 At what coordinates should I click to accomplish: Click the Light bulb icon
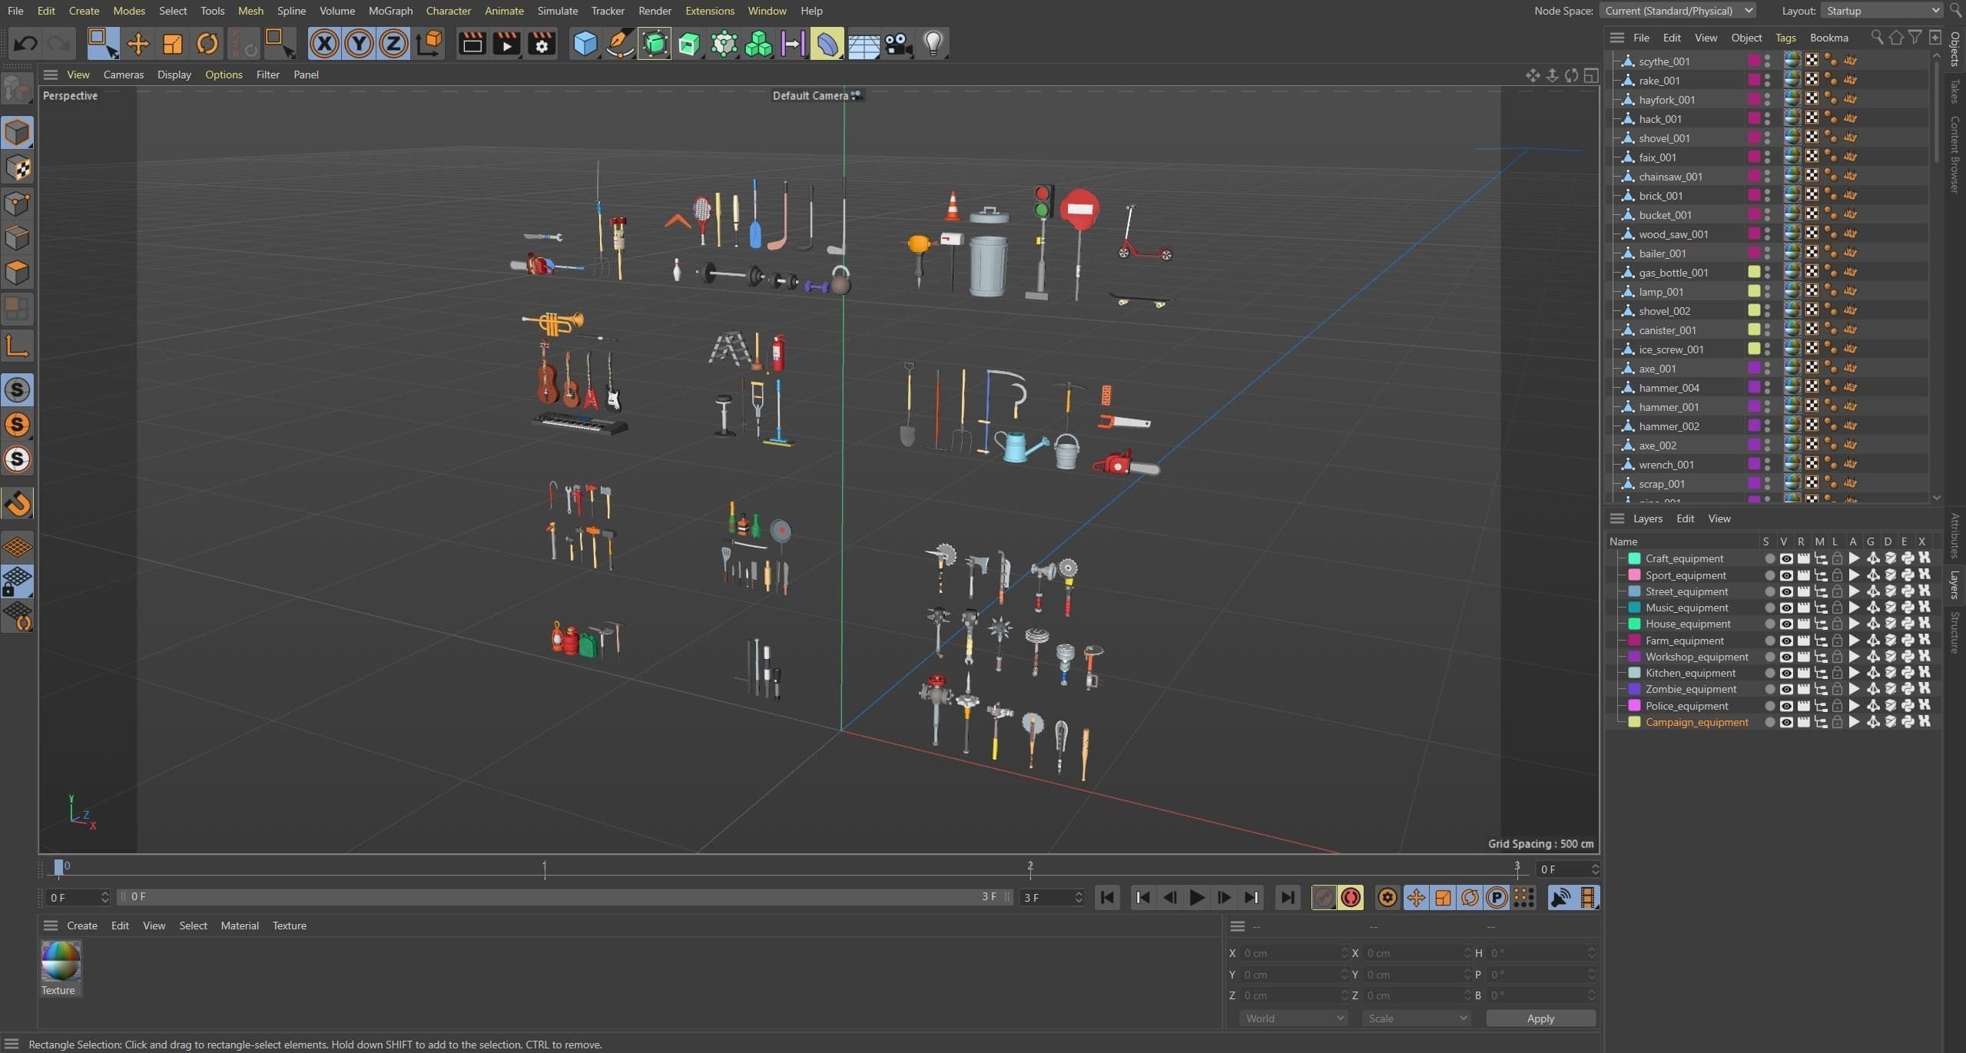pos(933,44)
